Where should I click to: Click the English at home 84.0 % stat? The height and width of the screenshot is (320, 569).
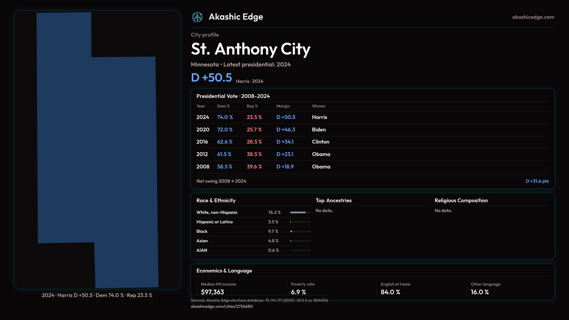390,292
